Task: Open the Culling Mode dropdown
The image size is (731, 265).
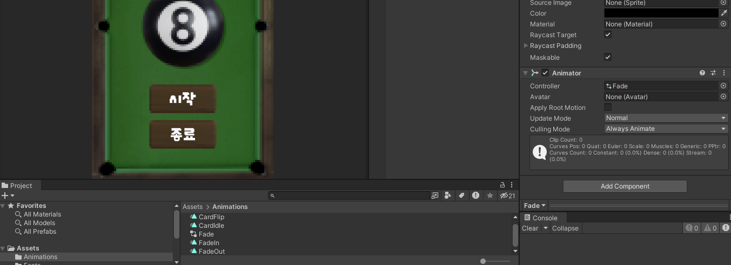Action: point(666,129)
